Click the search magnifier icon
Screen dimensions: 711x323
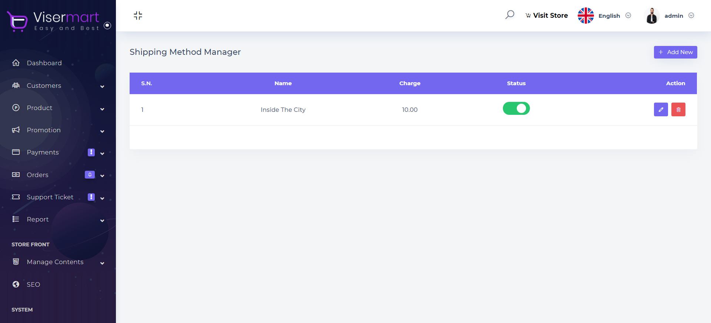[510, 15]
